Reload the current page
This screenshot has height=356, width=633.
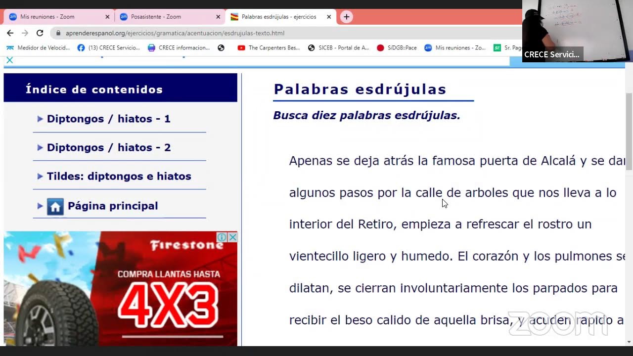tap(40, 33)
